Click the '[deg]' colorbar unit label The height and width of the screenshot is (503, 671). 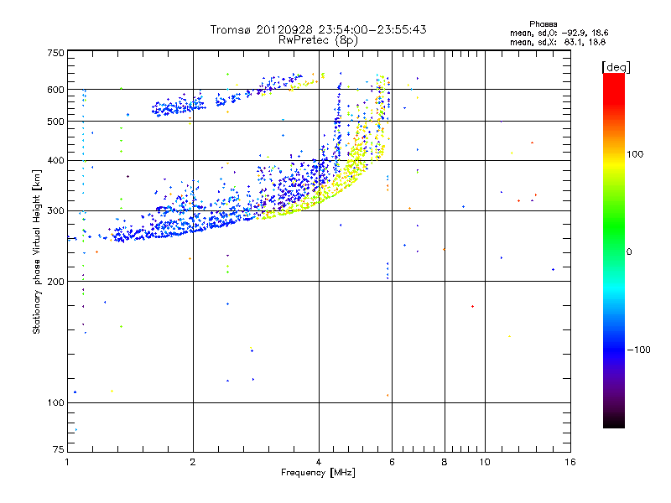[616, 67]
